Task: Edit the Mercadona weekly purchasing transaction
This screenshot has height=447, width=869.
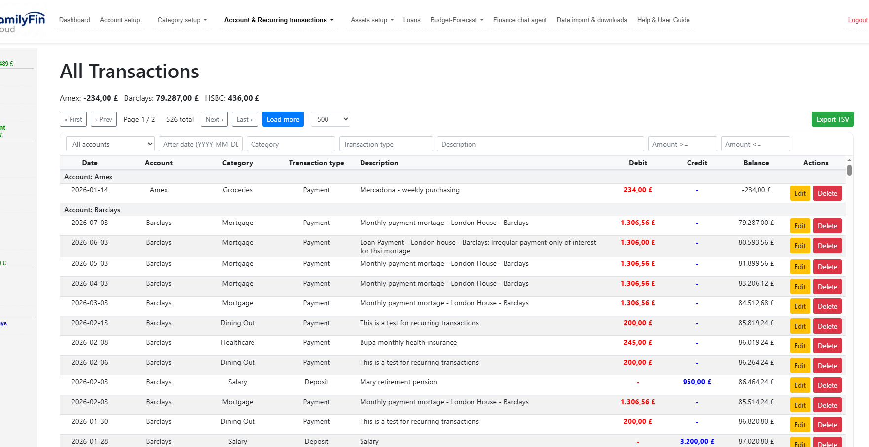Action: (800, 193)
